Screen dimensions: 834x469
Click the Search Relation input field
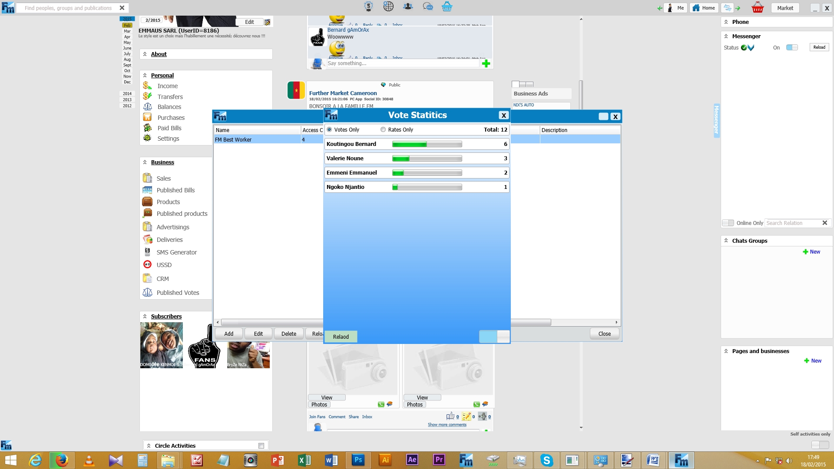point(793,223)
